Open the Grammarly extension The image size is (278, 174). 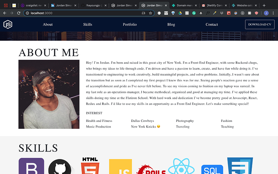click(194, 13)
